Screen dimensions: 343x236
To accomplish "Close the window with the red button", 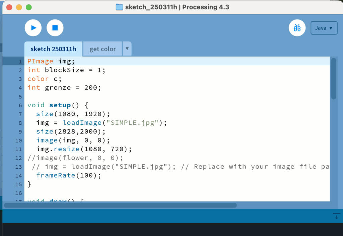I will click(9, 7).
